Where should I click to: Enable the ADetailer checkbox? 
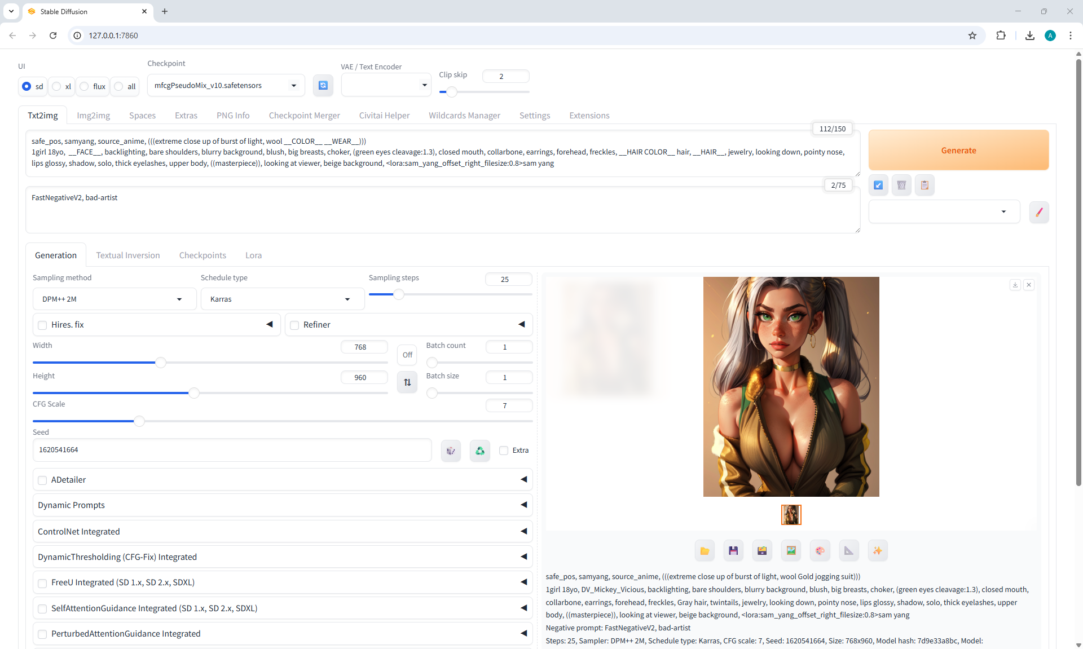[42, 480]
